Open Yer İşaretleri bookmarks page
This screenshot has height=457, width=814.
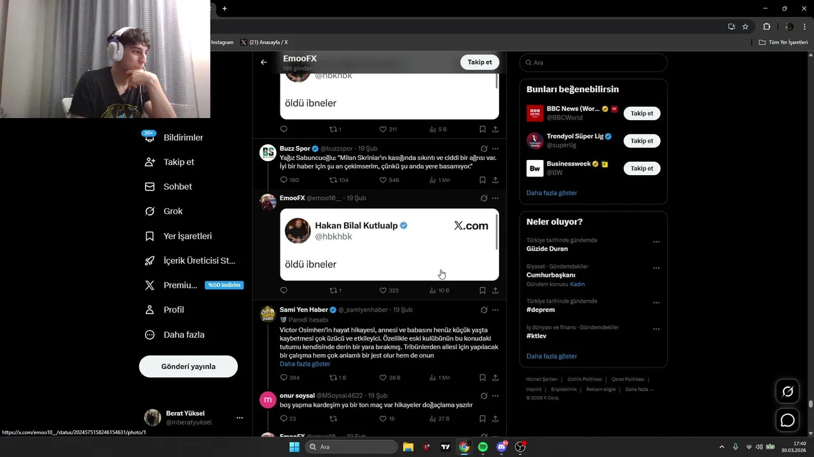179,236
